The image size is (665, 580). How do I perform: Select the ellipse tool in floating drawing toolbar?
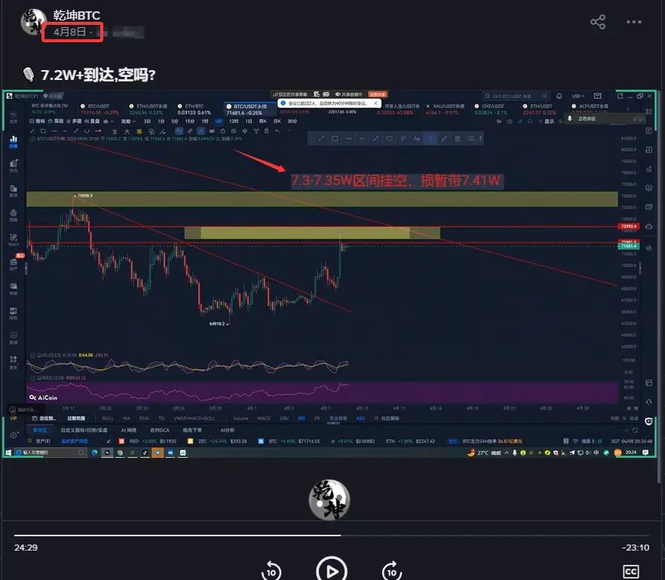coord(389,138)
